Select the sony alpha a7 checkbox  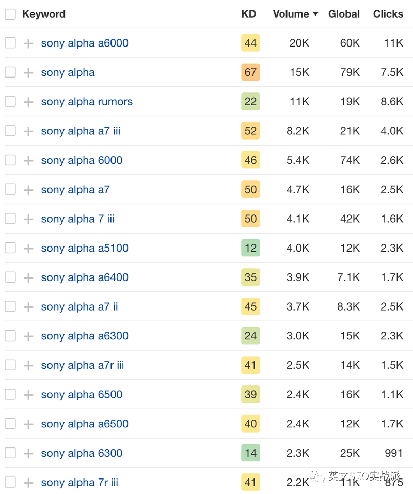click(10, 189)
